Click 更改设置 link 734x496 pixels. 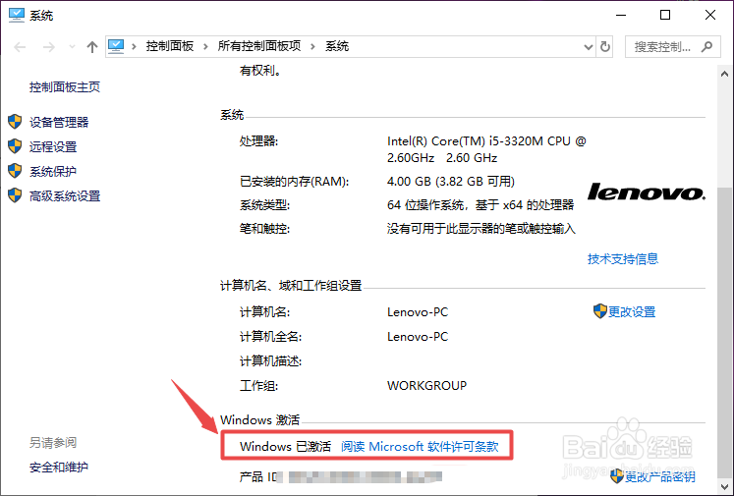point(632,311)
